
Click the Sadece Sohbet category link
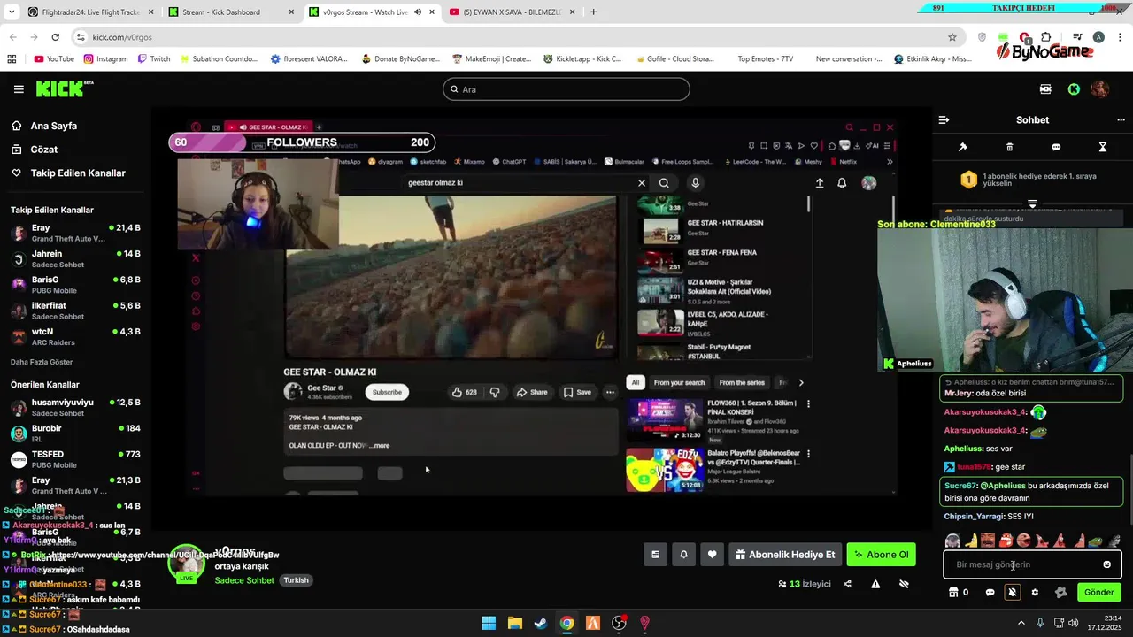coord(244,580)
